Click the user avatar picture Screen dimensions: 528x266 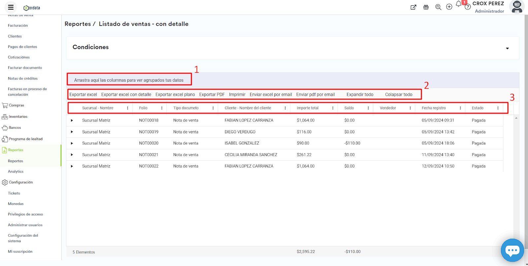pyautogui.click(x=517, y=7)
